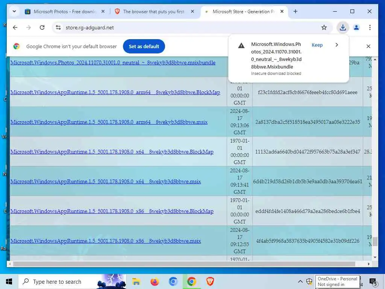Click the vertical scrollbar thumb
385x289 pixels.
point(375,241)
